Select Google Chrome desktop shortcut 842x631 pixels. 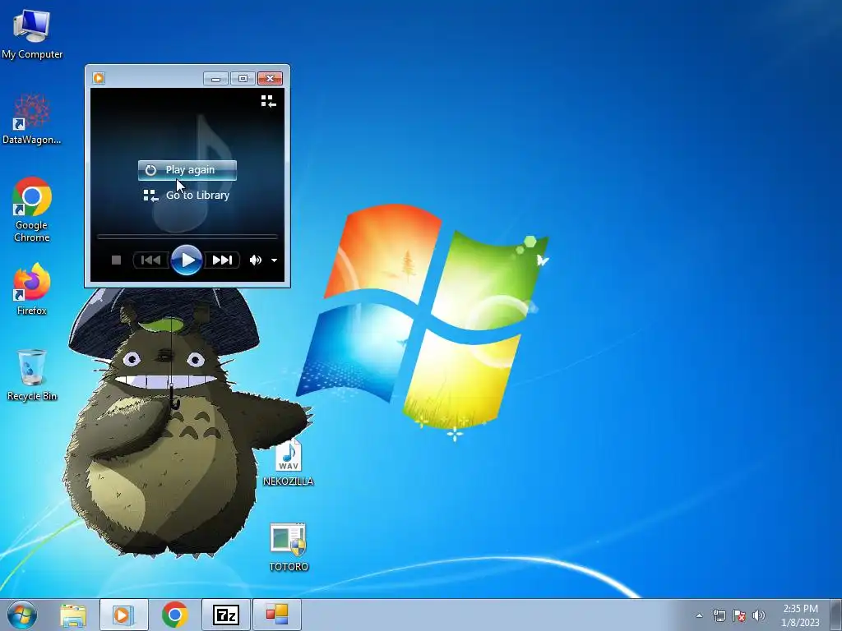pyautogui.click(x=32, y=210)
